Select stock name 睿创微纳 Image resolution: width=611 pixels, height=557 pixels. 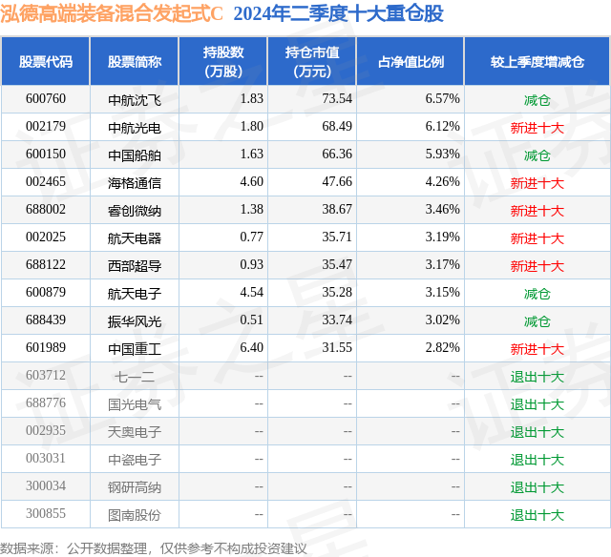coord(135,211)
